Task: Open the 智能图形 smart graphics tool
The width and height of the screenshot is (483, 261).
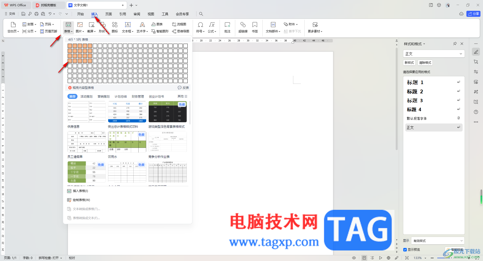Action: [160, 31]
